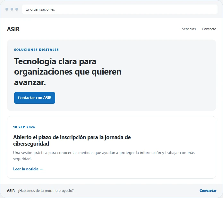Click the ASIR logo in the header

click(x=13, y=29)
